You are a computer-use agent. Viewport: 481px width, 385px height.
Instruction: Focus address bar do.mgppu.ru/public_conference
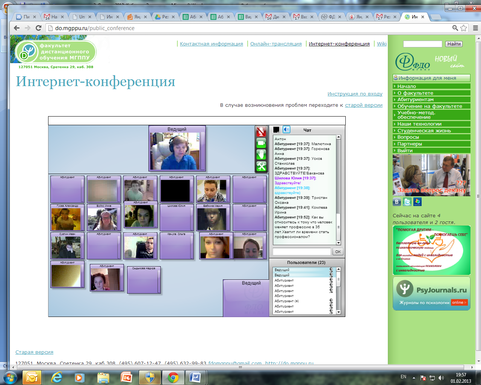[x=248, y=28]
